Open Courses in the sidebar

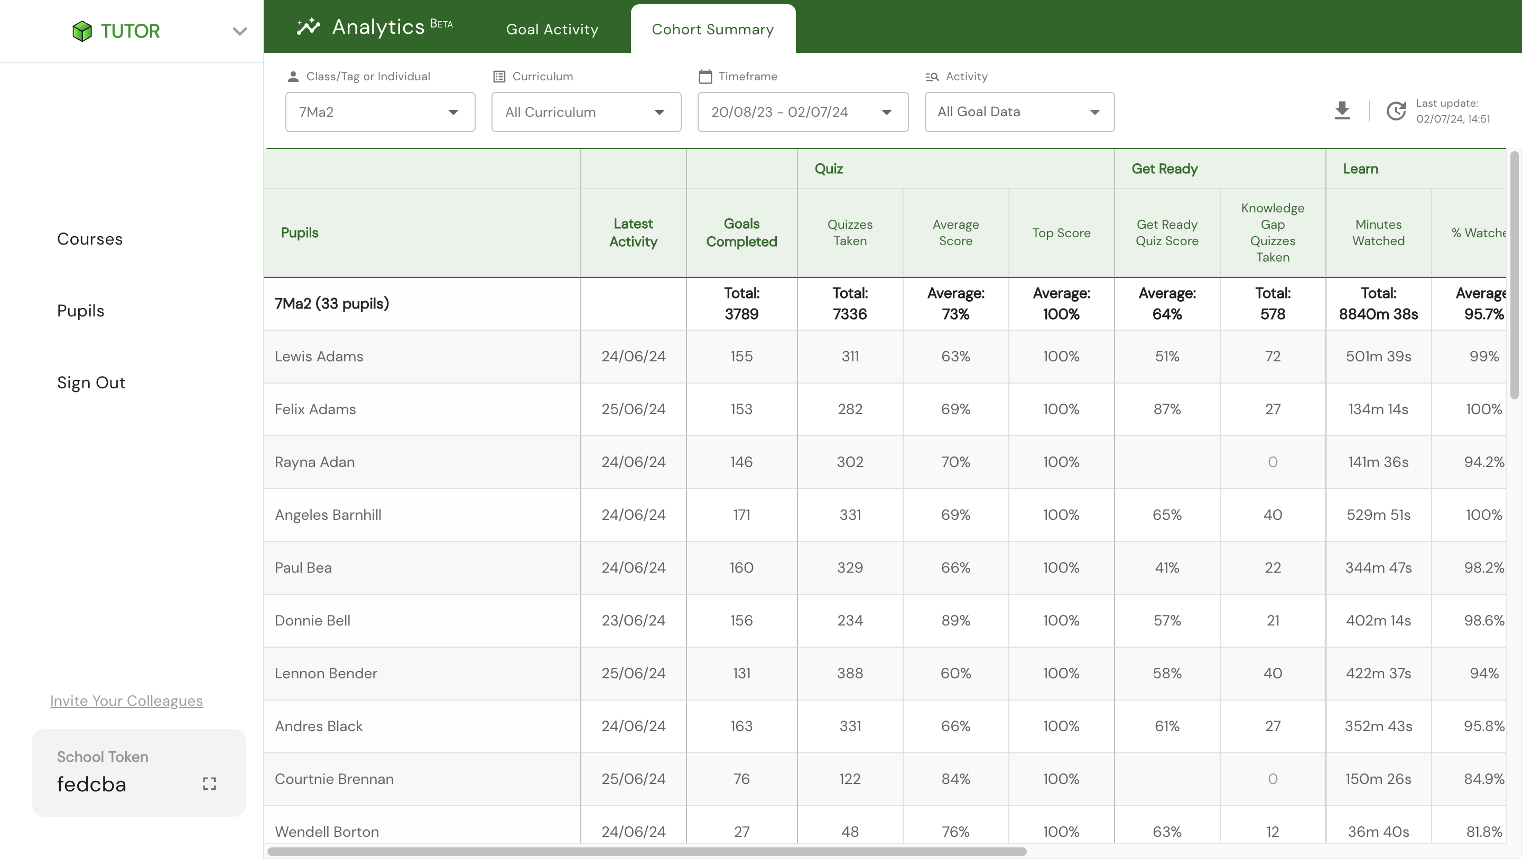pyautogui.click(x=90, y=239)
